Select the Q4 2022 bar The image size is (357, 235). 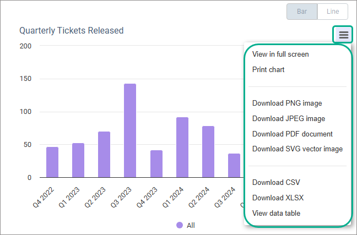[x=52, y=162]
